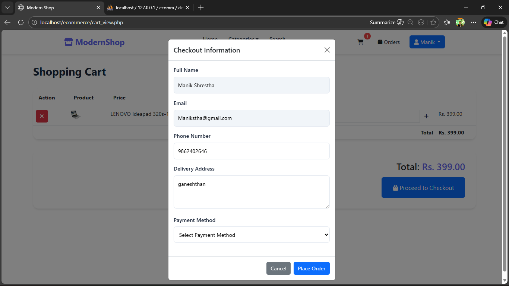509x286 pixels.
Task: Close the Checkout Information dialog with X
Action: click(x=327, y=50)
